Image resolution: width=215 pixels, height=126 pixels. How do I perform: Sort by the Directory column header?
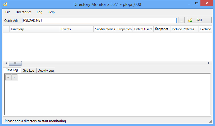point(34,29)
